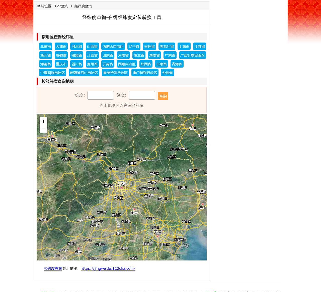Choose 宁夏回族自治区 region option
The height and width of the screenshot is (292, 321).
pos(52,73)
